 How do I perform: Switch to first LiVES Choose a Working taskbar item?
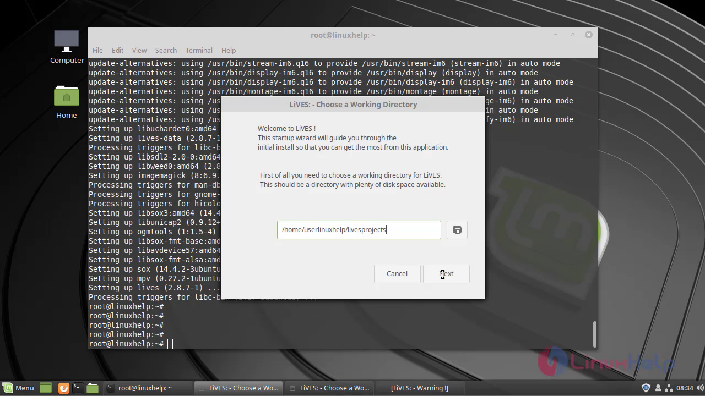[240, 388]
